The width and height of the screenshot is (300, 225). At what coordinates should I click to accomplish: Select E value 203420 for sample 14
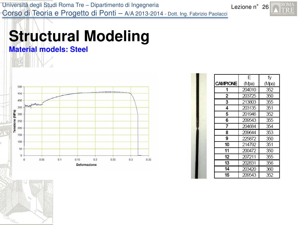(x=249, y=169)
